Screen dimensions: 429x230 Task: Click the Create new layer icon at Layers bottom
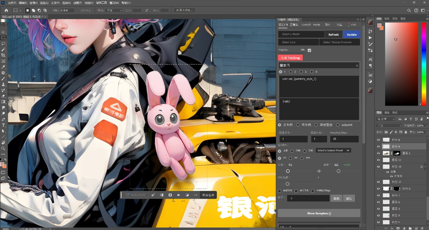417,228
